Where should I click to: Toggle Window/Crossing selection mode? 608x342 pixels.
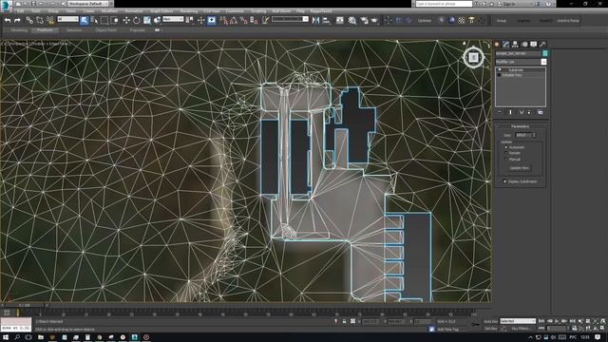pyautogui.click(x=115, y=20)
